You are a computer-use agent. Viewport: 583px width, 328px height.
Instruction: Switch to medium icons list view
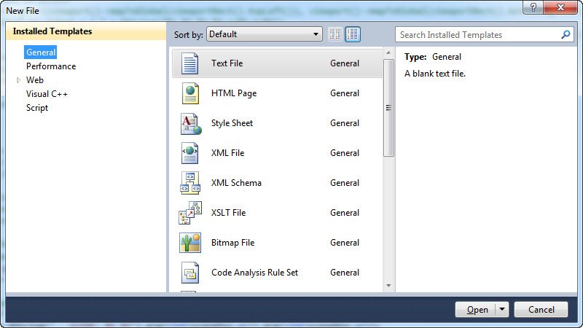pyautogui.click(x=353, y=34)
